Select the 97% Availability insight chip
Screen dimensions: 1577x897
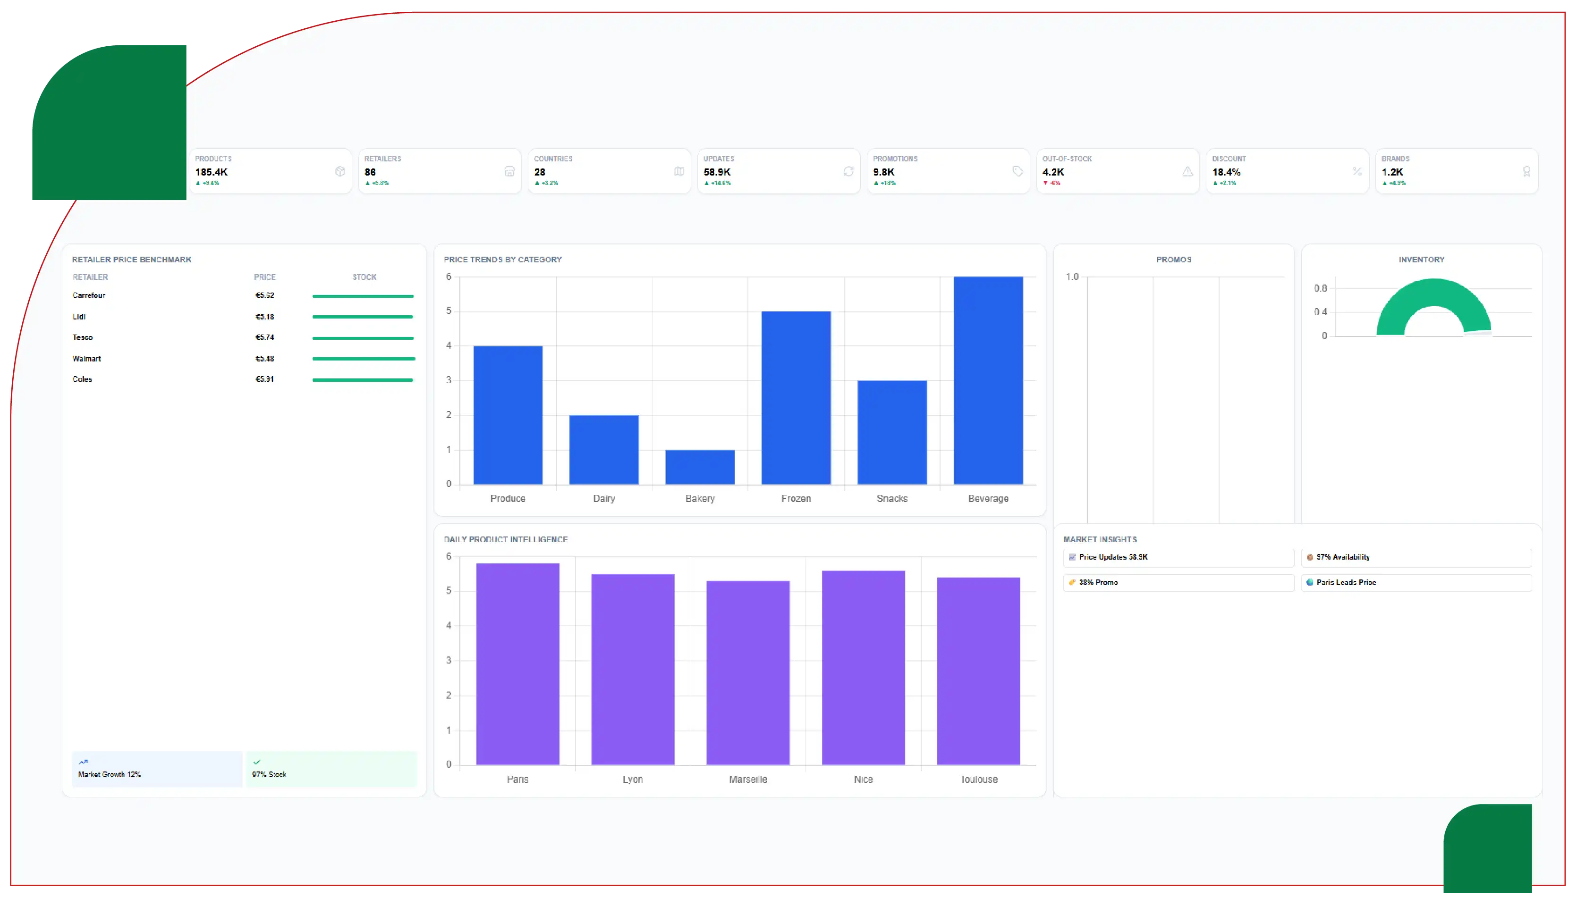tap(1416, 557)
